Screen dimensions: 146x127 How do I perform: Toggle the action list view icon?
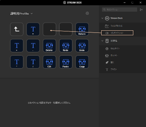[141, 10]
